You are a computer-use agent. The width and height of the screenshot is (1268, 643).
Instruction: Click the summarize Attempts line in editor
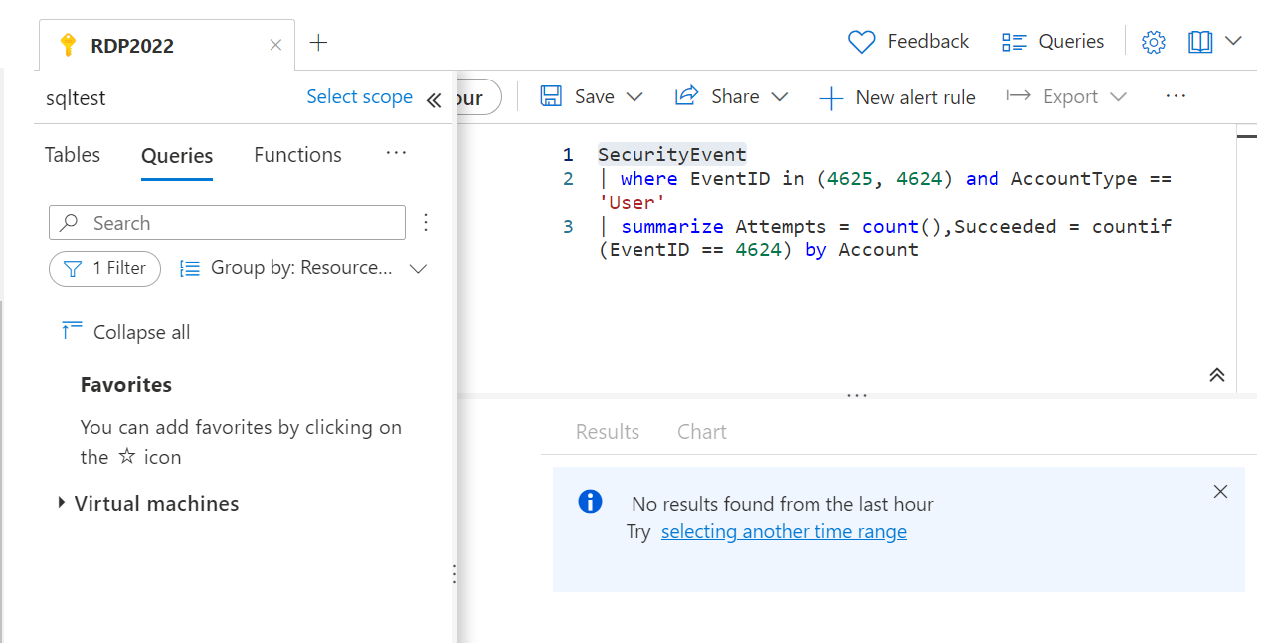[885, 239]
